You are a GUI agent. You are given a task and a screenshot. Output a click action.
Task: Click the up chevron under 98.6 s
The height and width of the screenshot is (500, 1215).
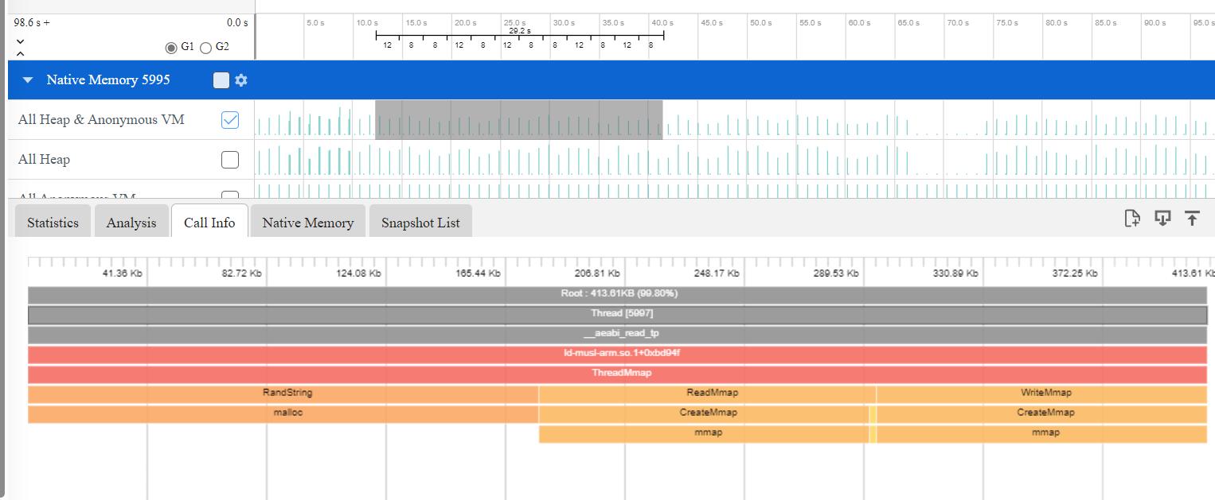pos(21,53)
